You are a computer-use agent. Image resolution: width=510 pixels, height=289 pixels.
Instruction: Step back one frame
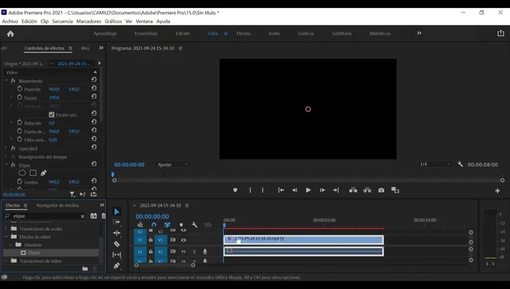294,190
